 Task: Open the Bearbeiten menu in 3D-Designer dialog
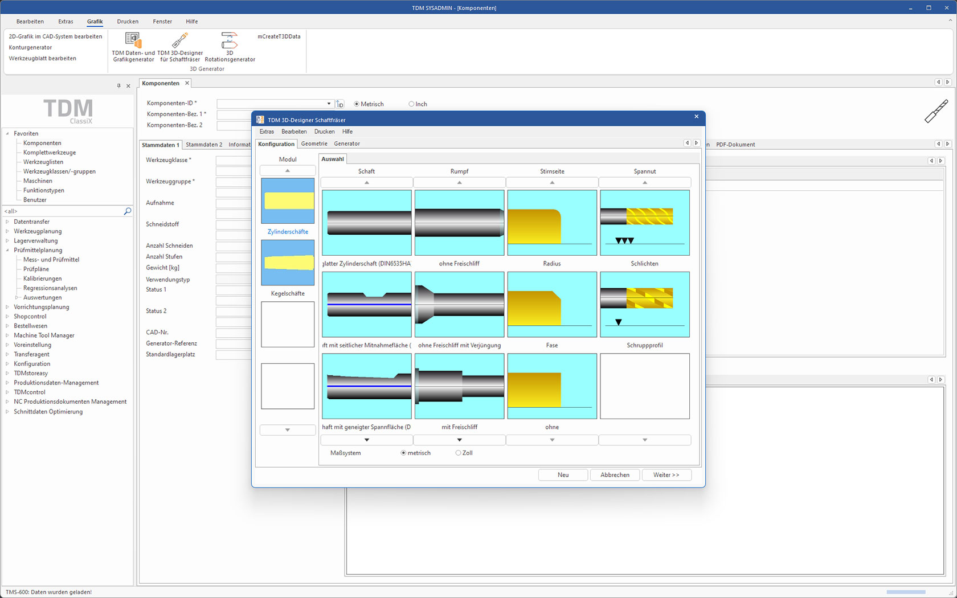pos(294,132)
